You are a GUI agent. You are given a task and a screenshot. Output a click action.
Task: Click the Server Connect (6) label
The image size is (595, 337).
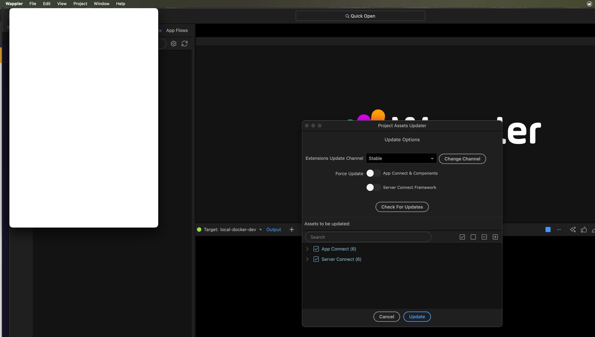[341, 259]
